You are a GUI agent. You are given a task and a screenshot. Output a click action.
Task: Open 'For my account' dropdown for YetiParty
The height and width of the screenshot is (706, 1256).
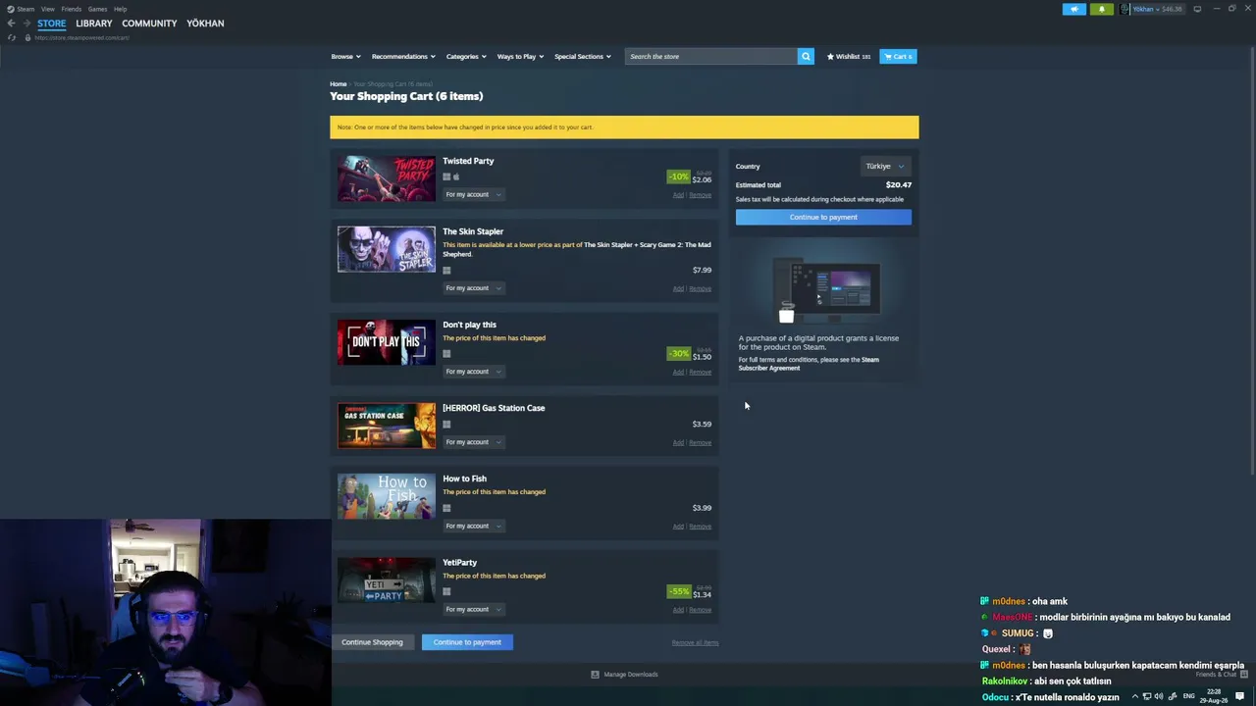pos(474,609)
